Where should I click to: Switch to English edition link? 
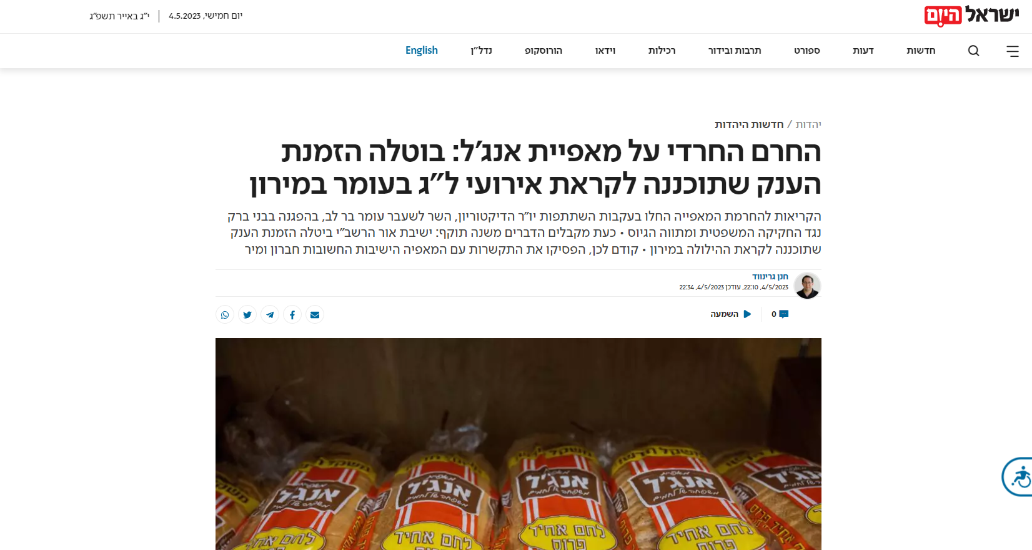(x=422, y=50)
